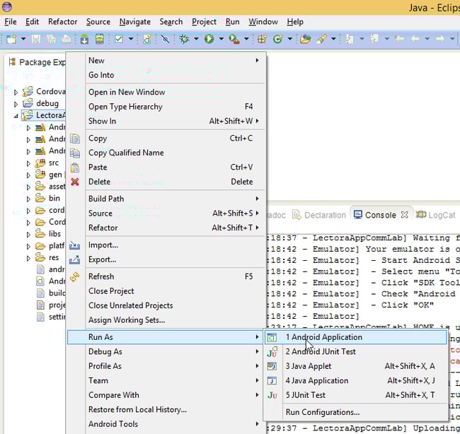Open dropdown next to External Tools icon
This screenshot has height=434, width=460.
(x=246, y=39)
